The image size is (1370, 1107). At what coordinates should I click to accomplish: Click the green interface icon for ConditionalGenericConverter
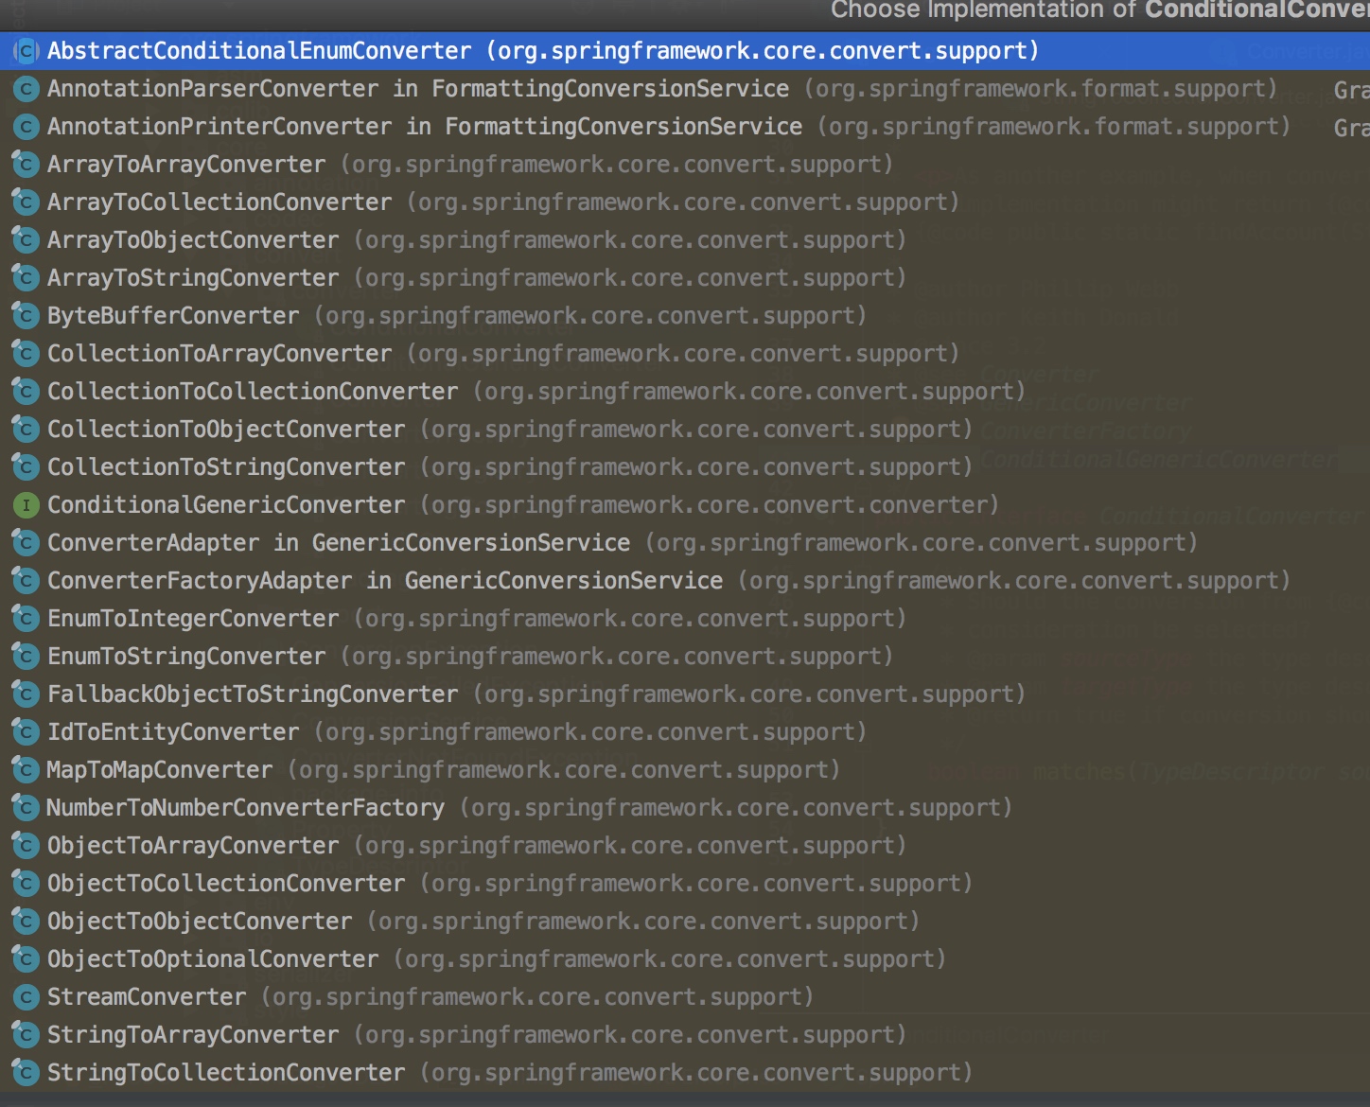point(26,505)
